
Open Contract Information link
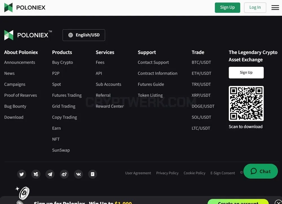pyautogui.click(x=158, y=73)
